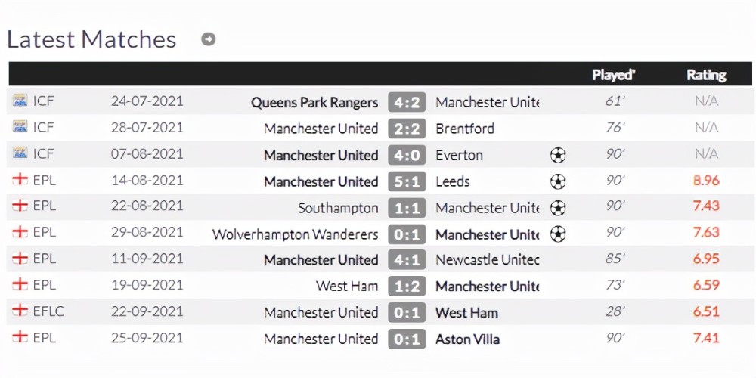The height and width of the screenshot is (378, 756).
Task: Click the England flag icon for 14-08-2021 match
Action: click(x=20, y=179)
